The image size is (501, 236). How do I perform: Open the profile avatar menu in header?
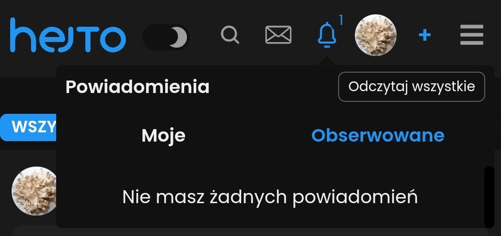376,35
